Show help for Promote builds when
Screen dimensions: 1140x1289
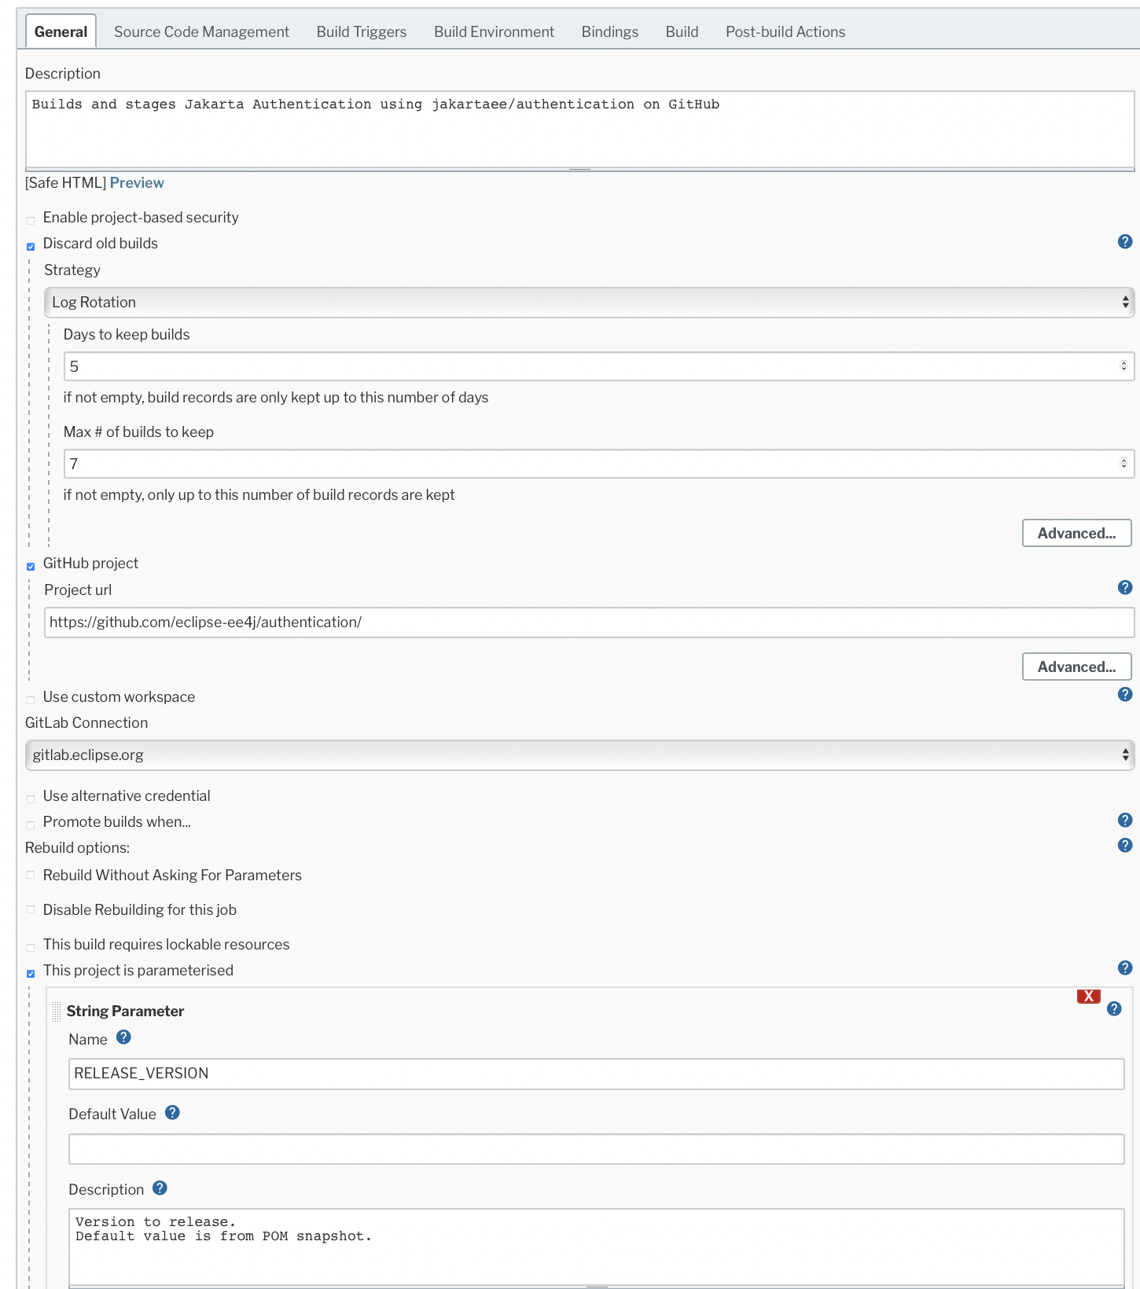[x=1125, y=821]
